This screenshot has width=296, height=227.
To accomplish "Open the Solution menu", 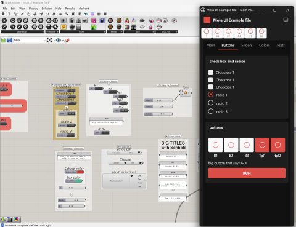I will click(47, 9).
